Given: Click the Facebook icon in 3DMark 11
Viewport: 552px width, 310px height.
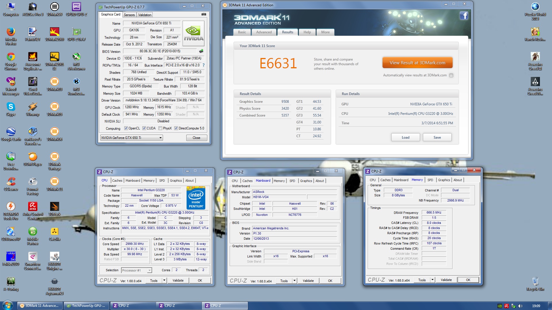Looking at the screenshot, I should pos(464,15).
